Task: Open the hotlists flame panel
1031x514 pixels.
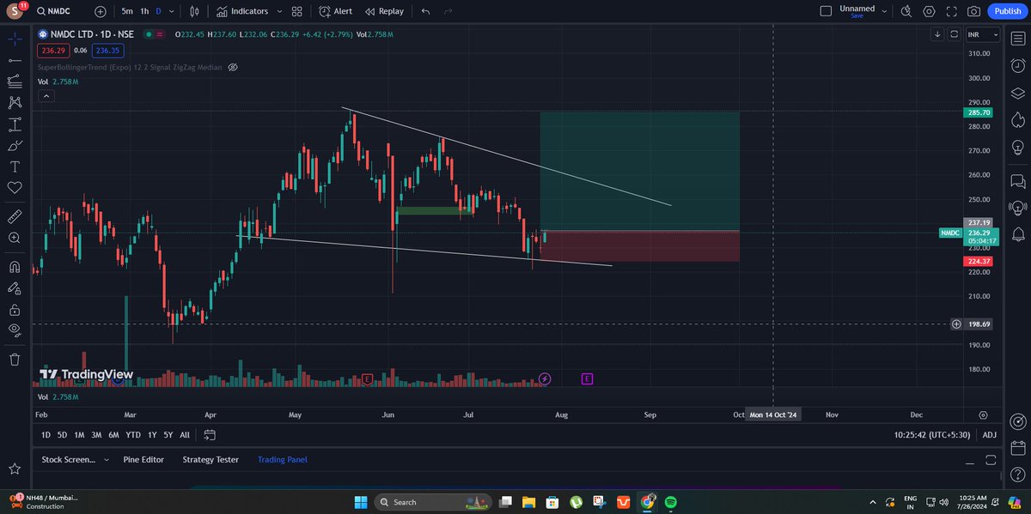Action: 1018,122
